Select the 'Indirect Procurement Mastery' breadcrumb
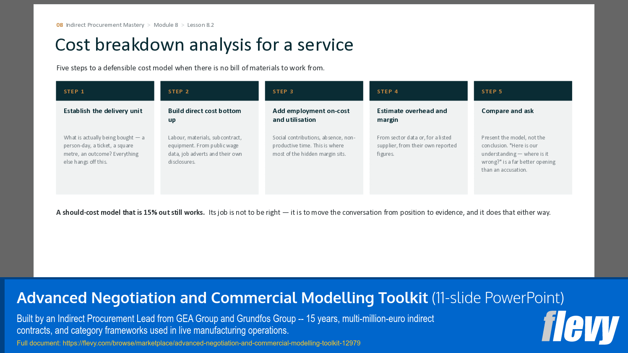This screenshot has width=628, height=353. [x=105, y=25]
